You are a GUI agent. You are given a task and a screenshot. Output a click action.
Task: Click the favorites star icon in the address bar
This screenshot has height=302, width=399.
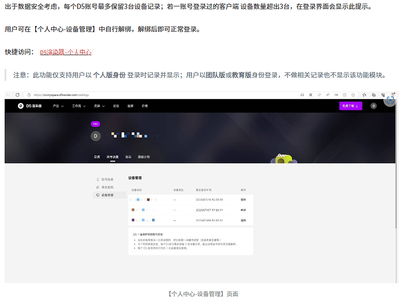[353, 95]
